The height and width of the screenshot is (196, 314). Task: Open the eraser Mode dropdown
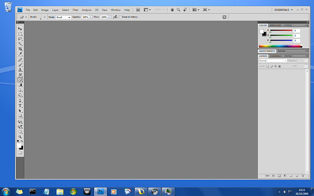point(63,17)
